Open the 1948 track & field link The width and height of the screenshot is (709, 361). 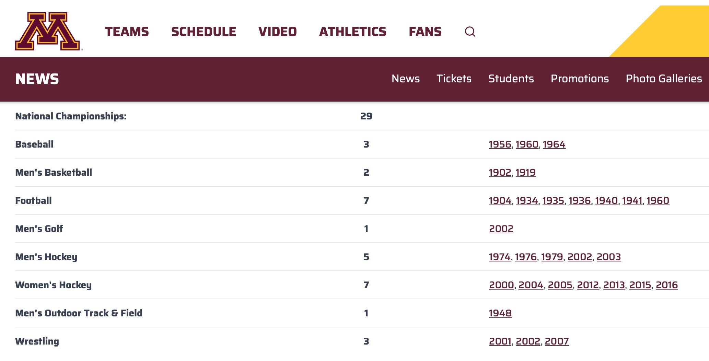point(500,313)
